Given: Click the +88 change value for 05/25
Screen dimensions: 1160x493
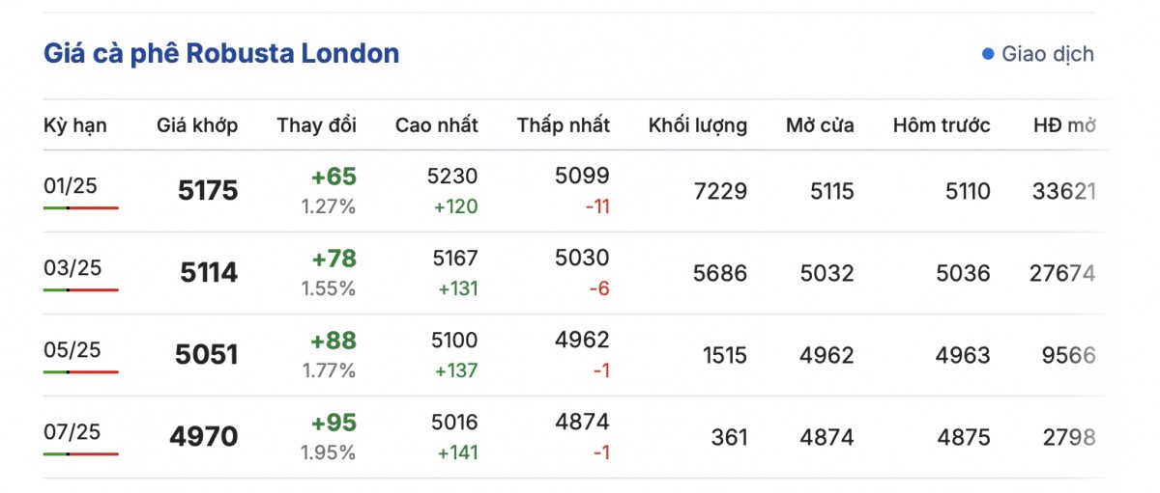Looking at the screenshot, I should pyautogui.click(x=333, y=341).
